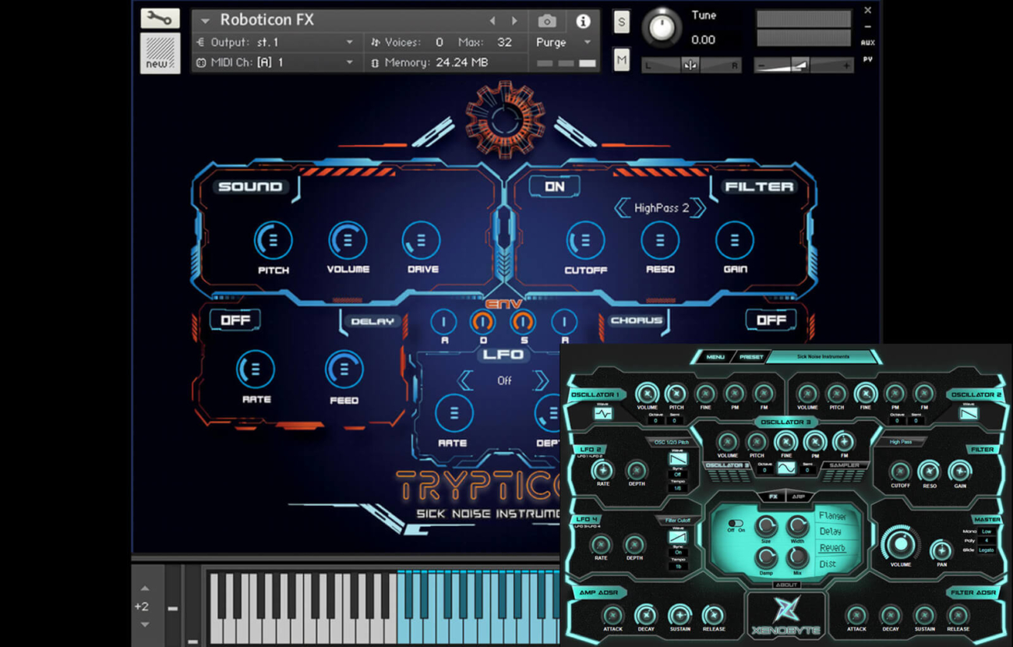Open Xenobyte High Pass filter type dropdown

click(x=901, y=442)
